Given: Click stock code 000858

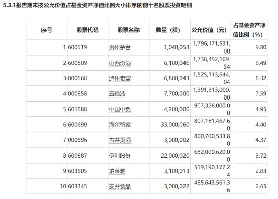Looking at the screenshot, I should (78, 94).
